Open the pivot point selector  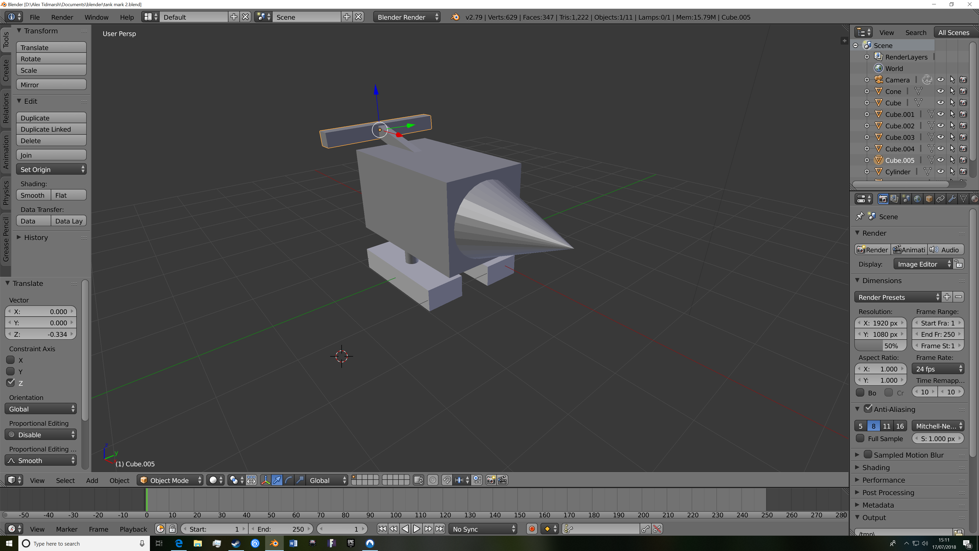click(236, 480)
